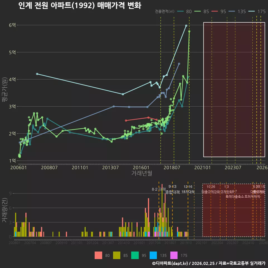Image resolution: width=268 pixels, height=268 pixels.
Task: Select the 135 line legend entry at top
Action: click(237, 11)
